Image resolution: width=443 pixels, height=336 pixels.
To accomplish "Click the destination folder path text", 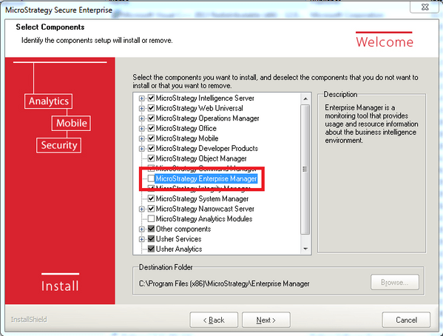I will tap(224, 283).
